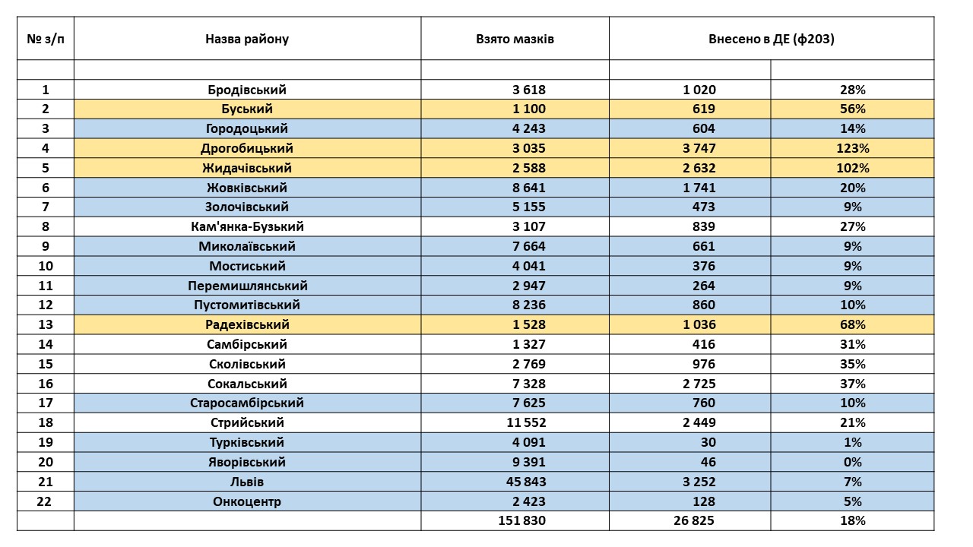The height and width of the screenshot is (547, 973).
Task: Click the 'Кам'янка-Бузький' cell
Action: [247, 226]
